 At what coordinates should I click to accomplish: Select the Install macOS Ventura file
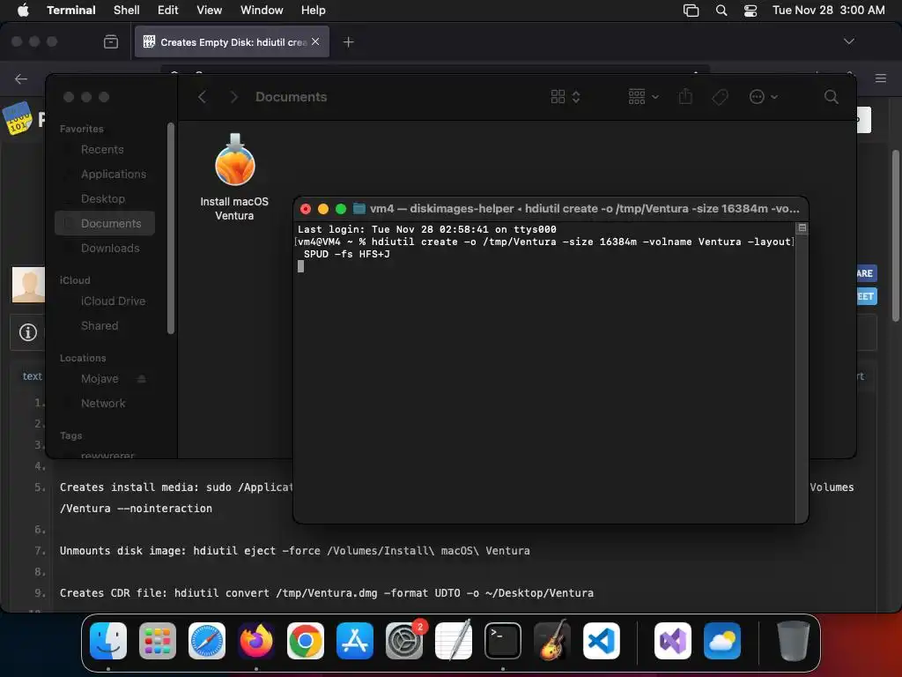(x=234, y=178)
